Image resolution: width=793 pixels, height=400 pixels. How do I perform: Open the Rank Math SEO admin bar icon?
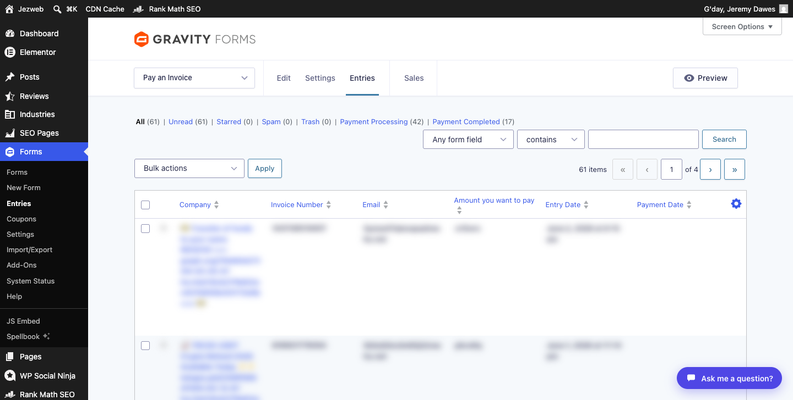click(139, 9)
